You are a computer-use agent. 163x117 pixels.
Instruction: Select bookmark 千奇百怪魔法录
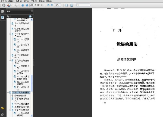coord(22,110)
